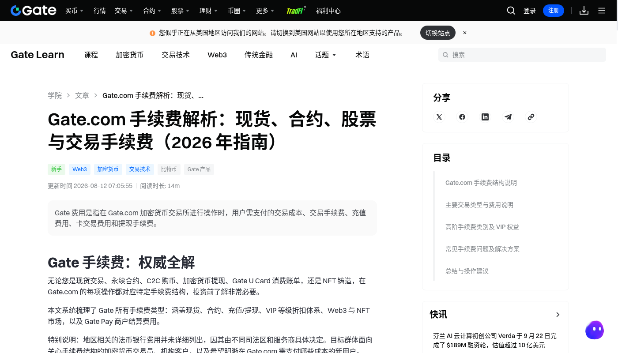618x353 pixels.
Task: Go to AI tab
Action: click(x=294, y=55)
